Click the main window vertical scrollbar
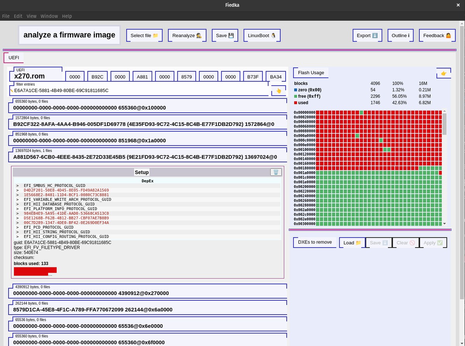Viewport: 465px width, 346px height. [x=462, y=163]
